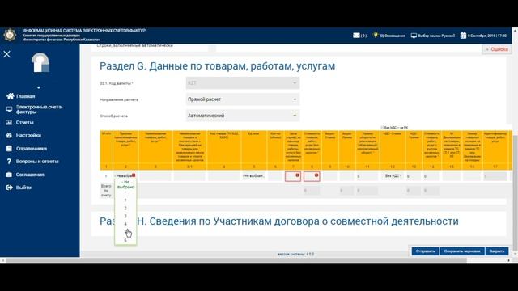Click the monitor icon for language selection
Image resolution: width=518 pixels, height=291 pixels.
[414, 36]
